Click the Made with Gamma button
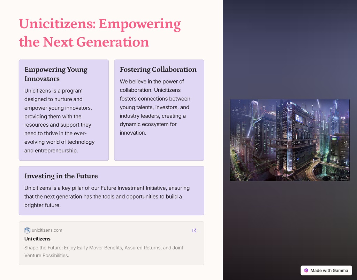 pos(326,271)
